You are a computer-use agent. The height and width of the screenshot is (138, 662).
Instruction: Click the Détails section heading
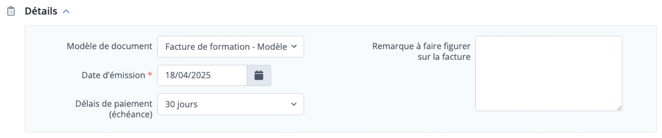click(41, 11)
